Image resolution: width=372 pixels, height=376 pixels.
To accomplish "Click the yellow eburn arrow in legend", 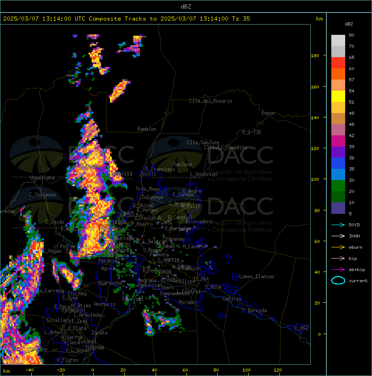I will click(338, 247).
